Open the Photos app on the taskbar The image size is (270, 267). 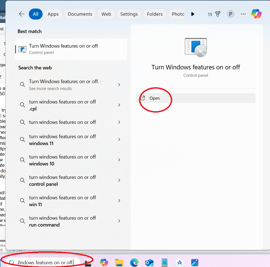point(194,263)
